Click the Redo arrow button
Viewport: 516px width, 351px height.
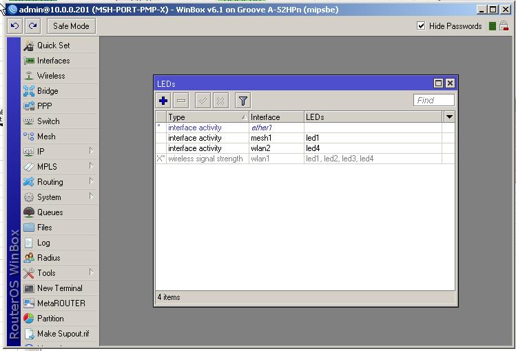(x=32, y=26)
